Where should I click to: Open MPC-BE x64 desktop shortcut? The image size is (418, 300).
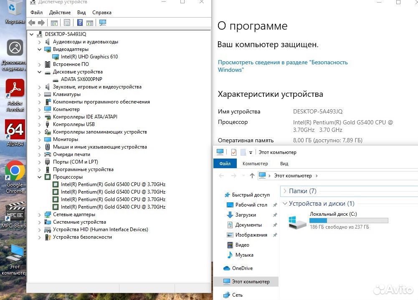click(x=14, y=215)
